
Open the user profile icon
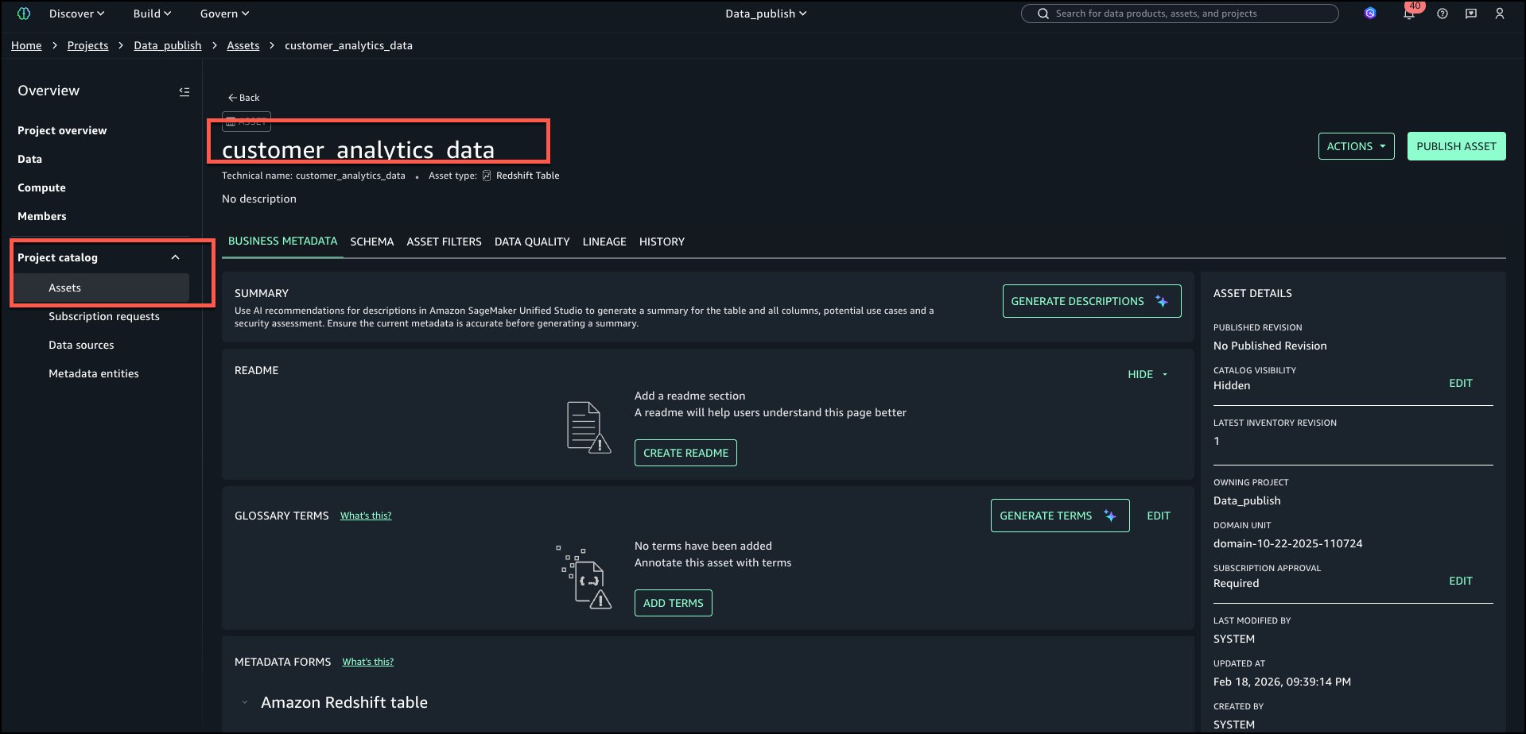[1499, 14]
